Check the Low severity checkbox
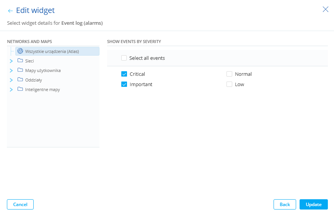This screenshot has width=334, height=216. [x=229, y=84]
